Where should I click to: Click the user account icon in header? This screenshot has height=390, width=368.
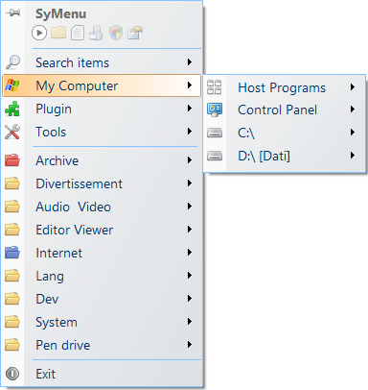(96, 33)
